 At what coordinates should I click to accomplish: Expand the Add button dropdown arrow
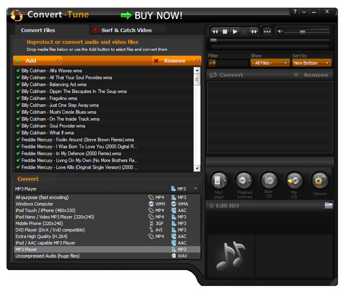pos(59,61)
